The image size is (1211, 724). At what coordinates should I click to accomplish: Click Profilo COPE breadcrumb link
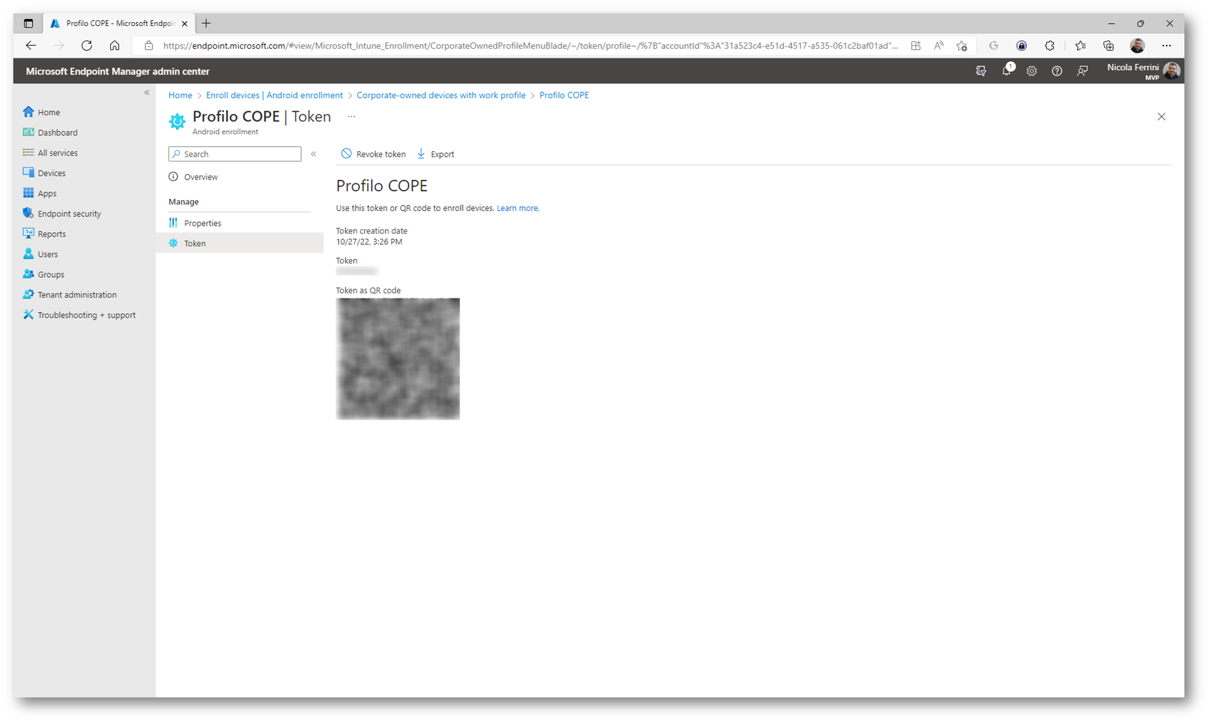564,95
